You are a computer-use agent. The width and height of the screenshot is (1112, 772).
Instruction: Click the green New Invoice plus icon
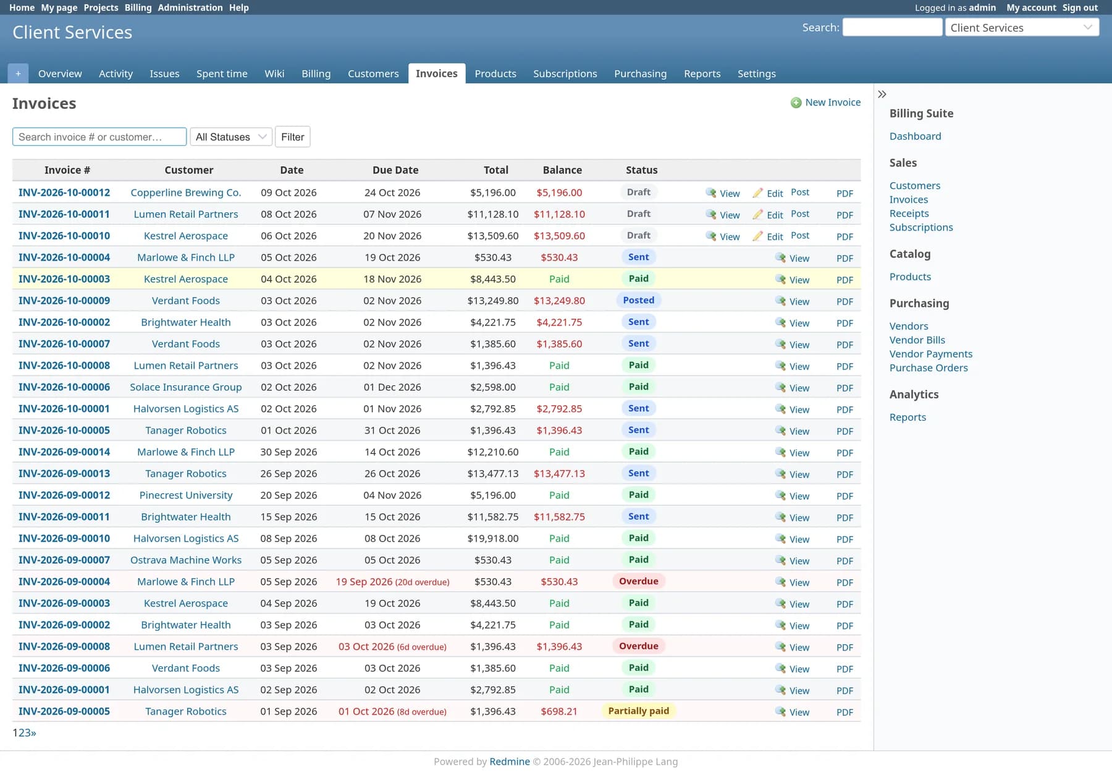coord(796,103)
